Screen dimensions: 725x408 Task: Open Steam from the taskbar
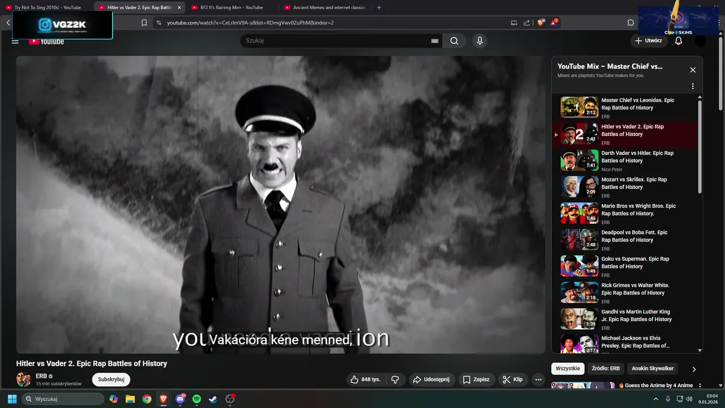pos(213,399)
